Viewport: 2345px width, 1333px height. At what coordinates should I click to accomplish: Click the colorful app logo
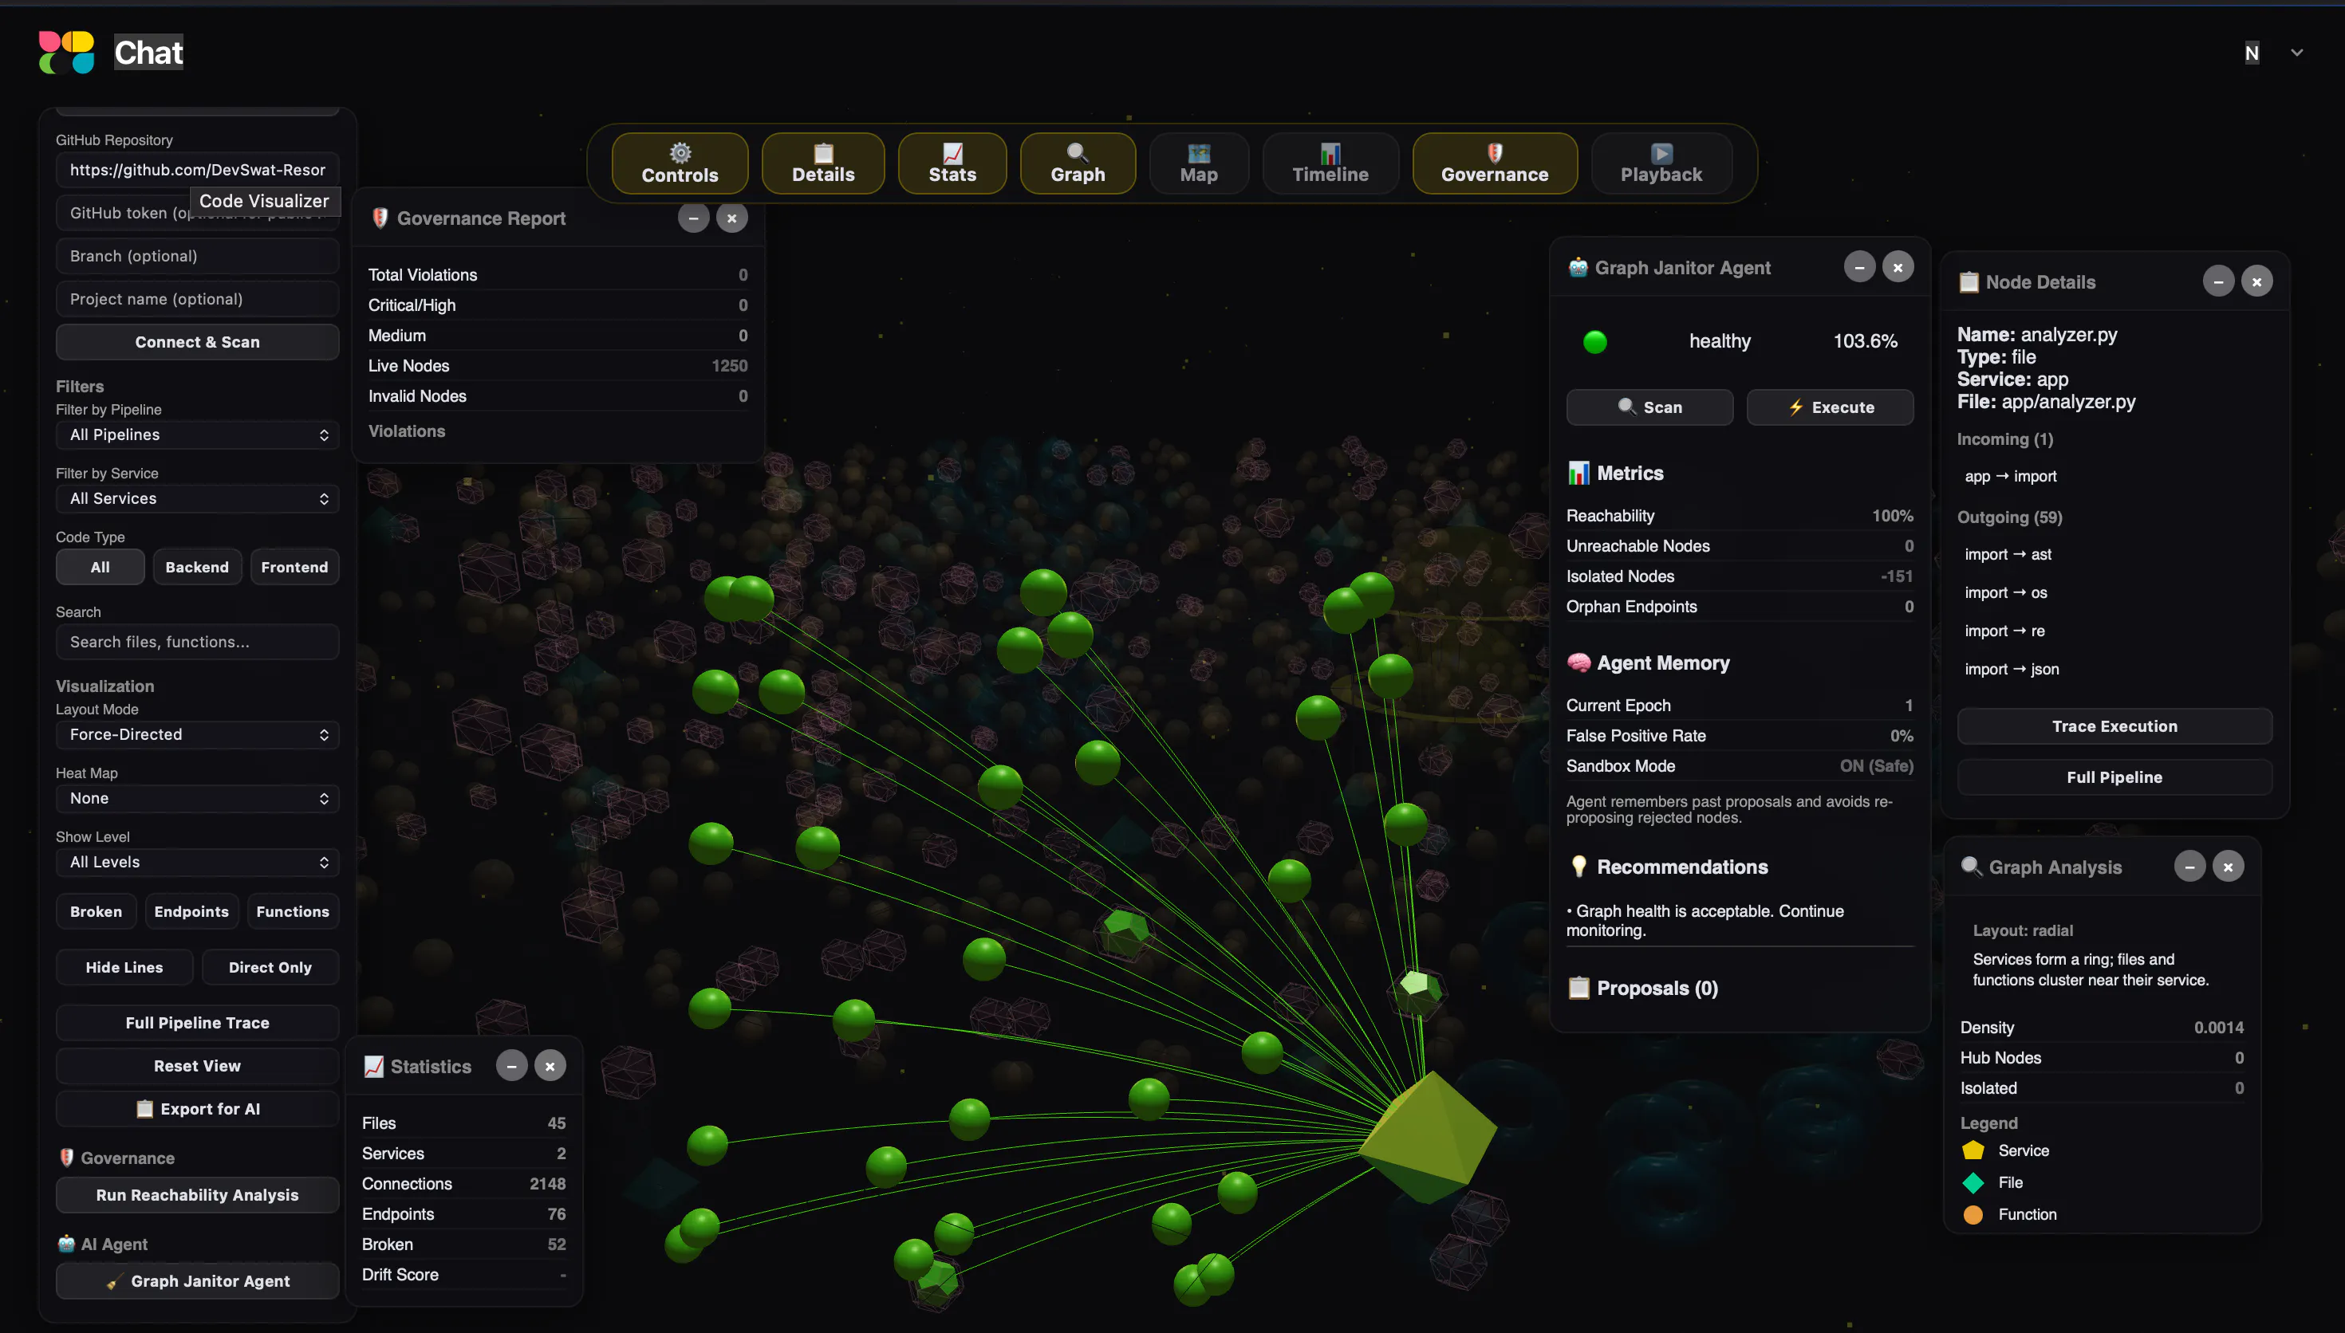point(66,52)
